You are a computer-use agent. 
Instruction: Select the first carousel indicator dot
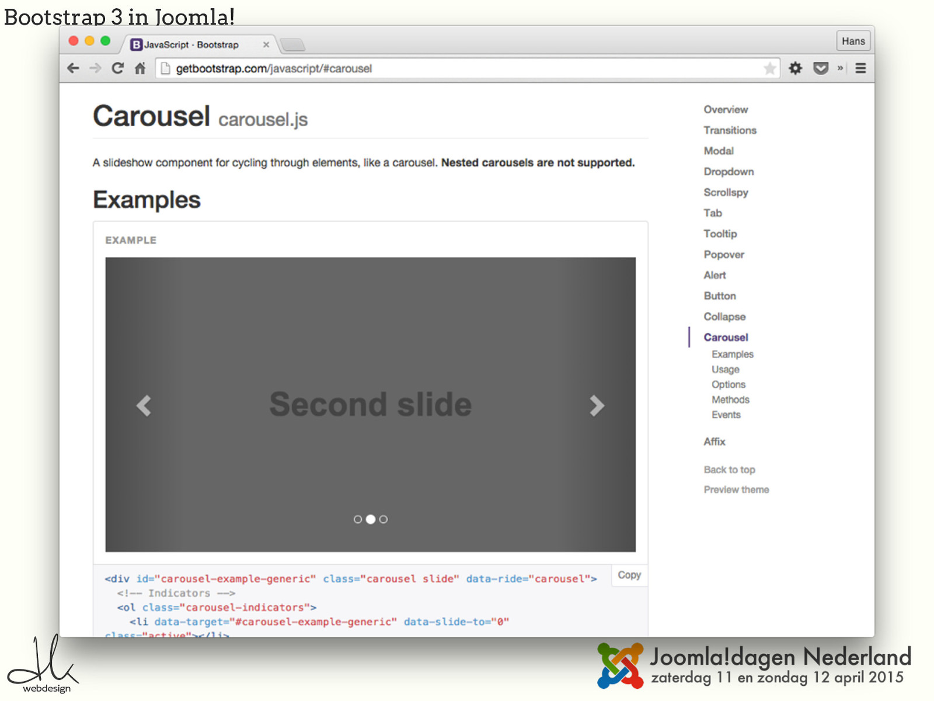[x=358, y=519]
